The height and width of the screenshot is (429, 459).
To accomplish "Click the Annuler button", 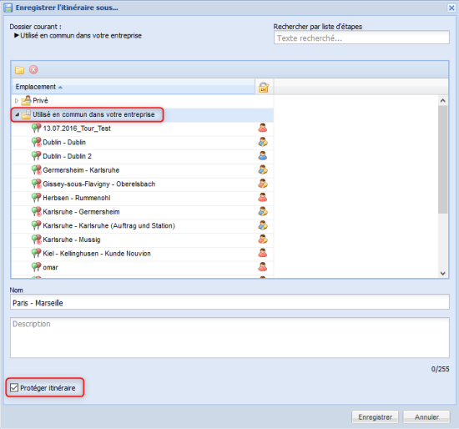I will click(426, 417).
